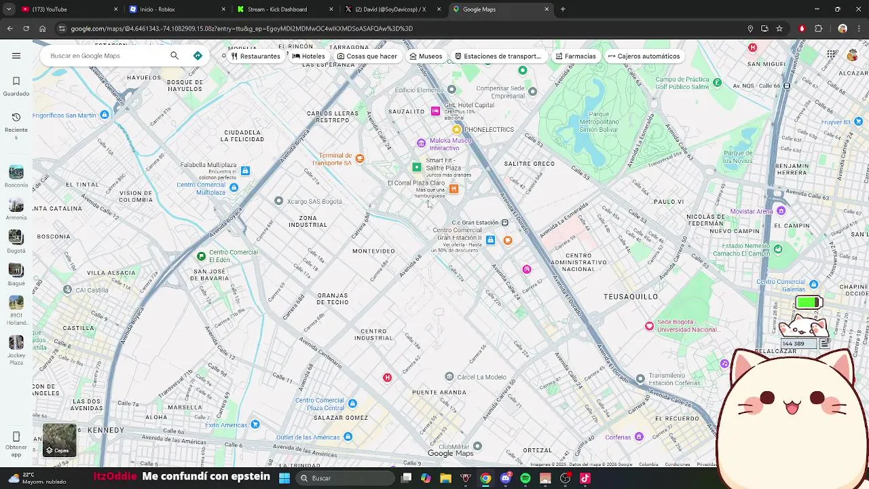Image resolution: width=869 pixels, height=489 pixels.
Task: Click the Maloka Museo Interactivo marker
Action: coord(422,143)
